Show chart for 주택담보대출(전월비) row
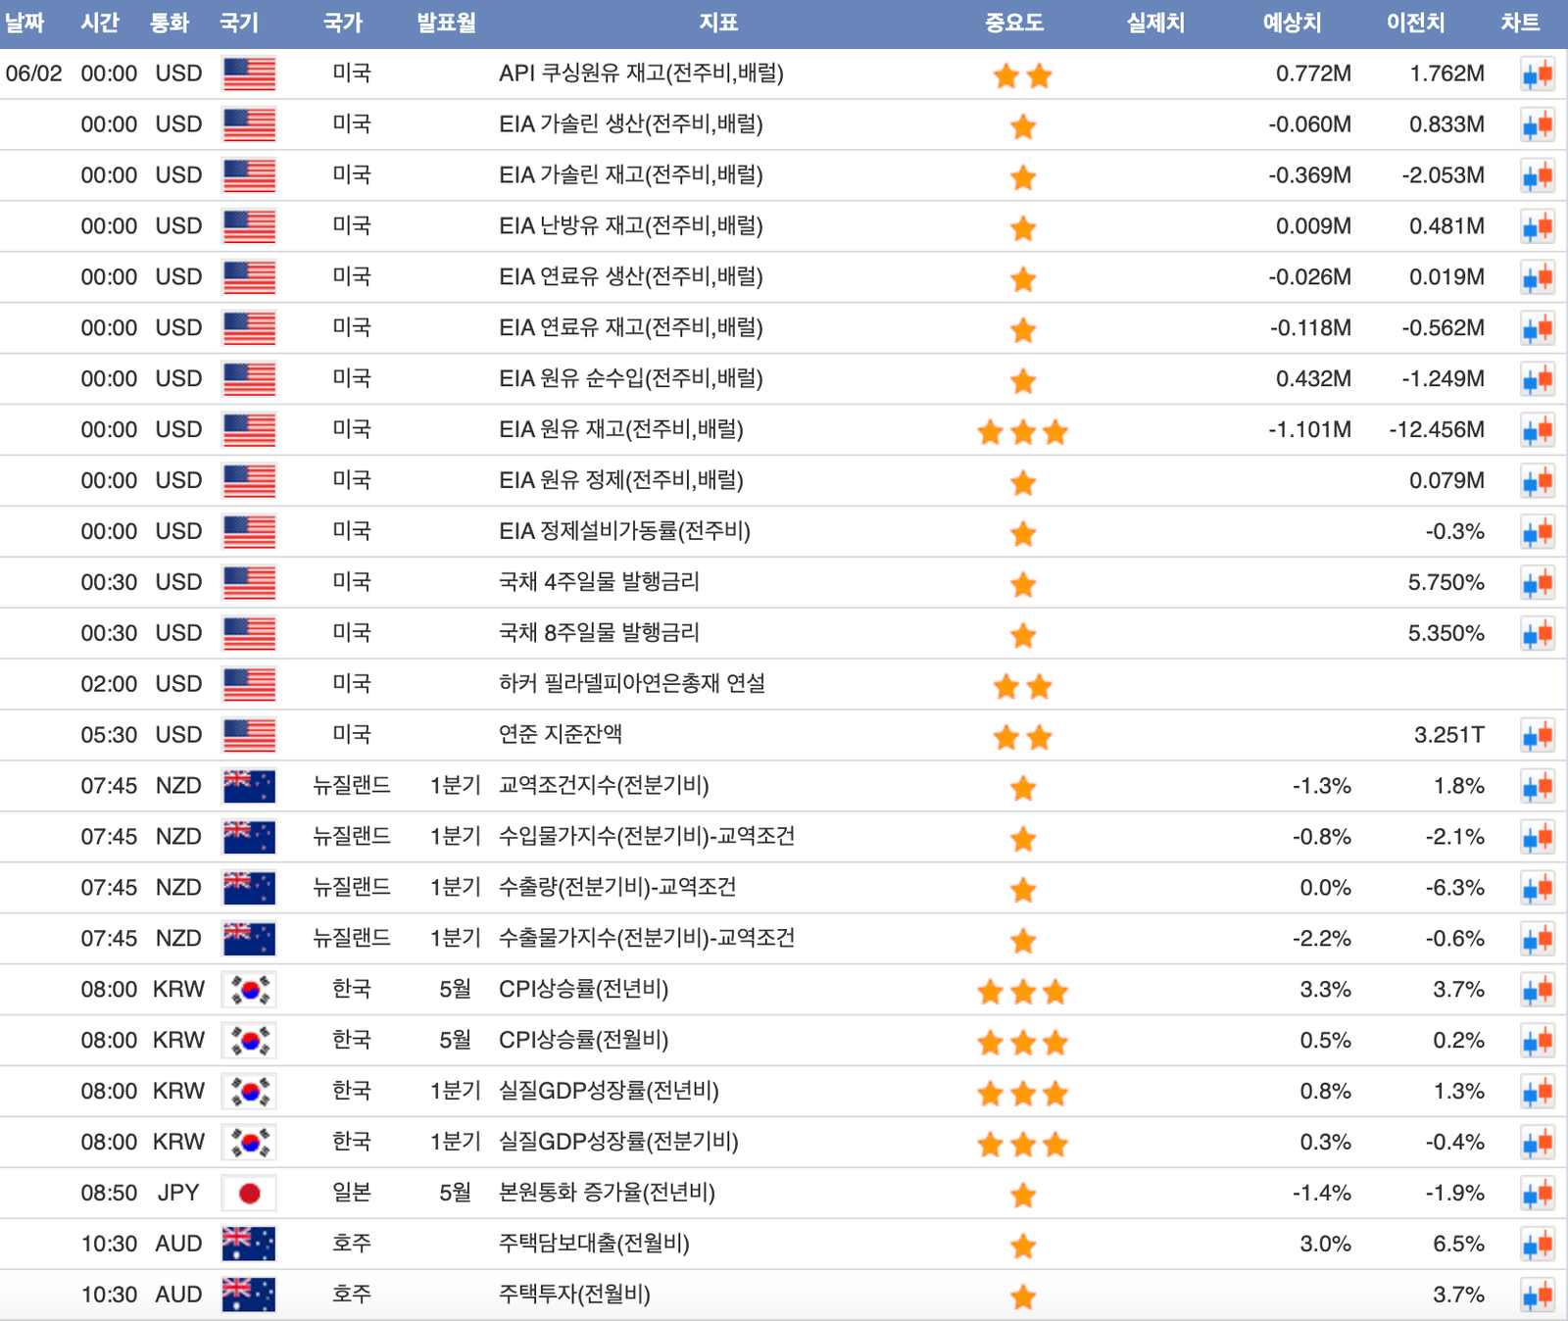Image resolution: width=1568 pixels, height=1321 pixels. point(1537,1245)
